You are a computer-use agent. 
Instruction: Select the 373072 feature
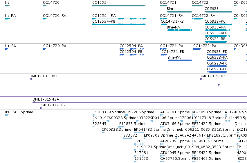128,138
